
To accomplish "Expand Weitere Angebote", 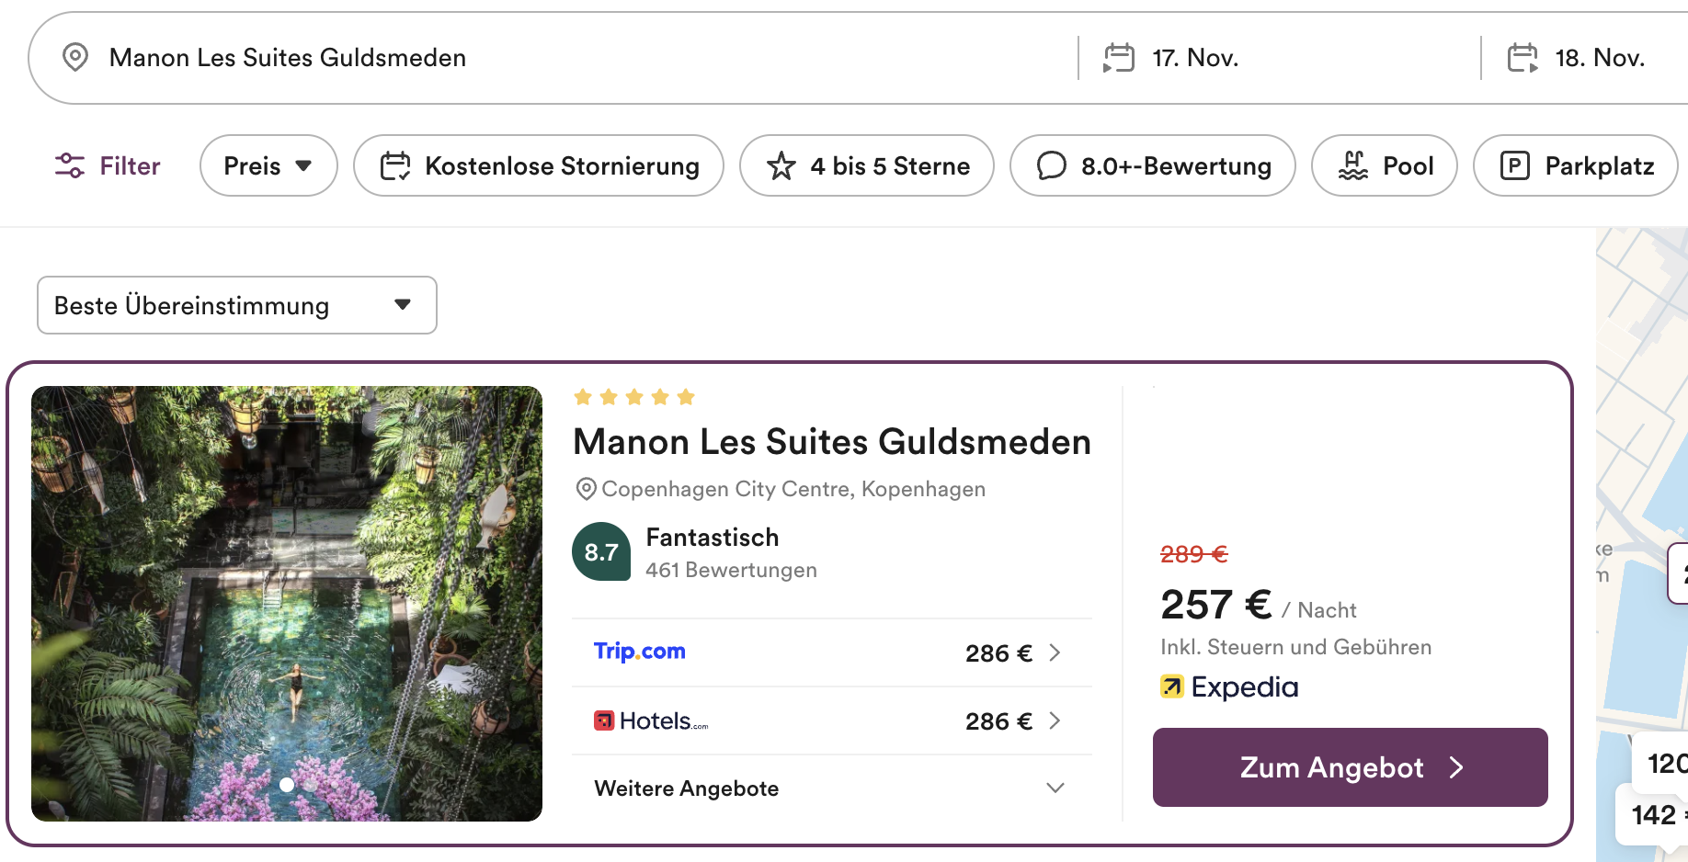I will (832, 788).
